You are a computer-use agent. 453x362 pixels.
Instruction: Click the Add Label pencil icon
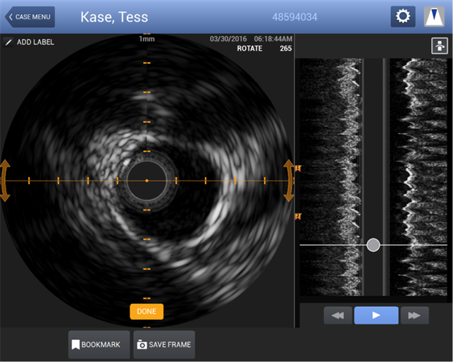tap(8, 42)
